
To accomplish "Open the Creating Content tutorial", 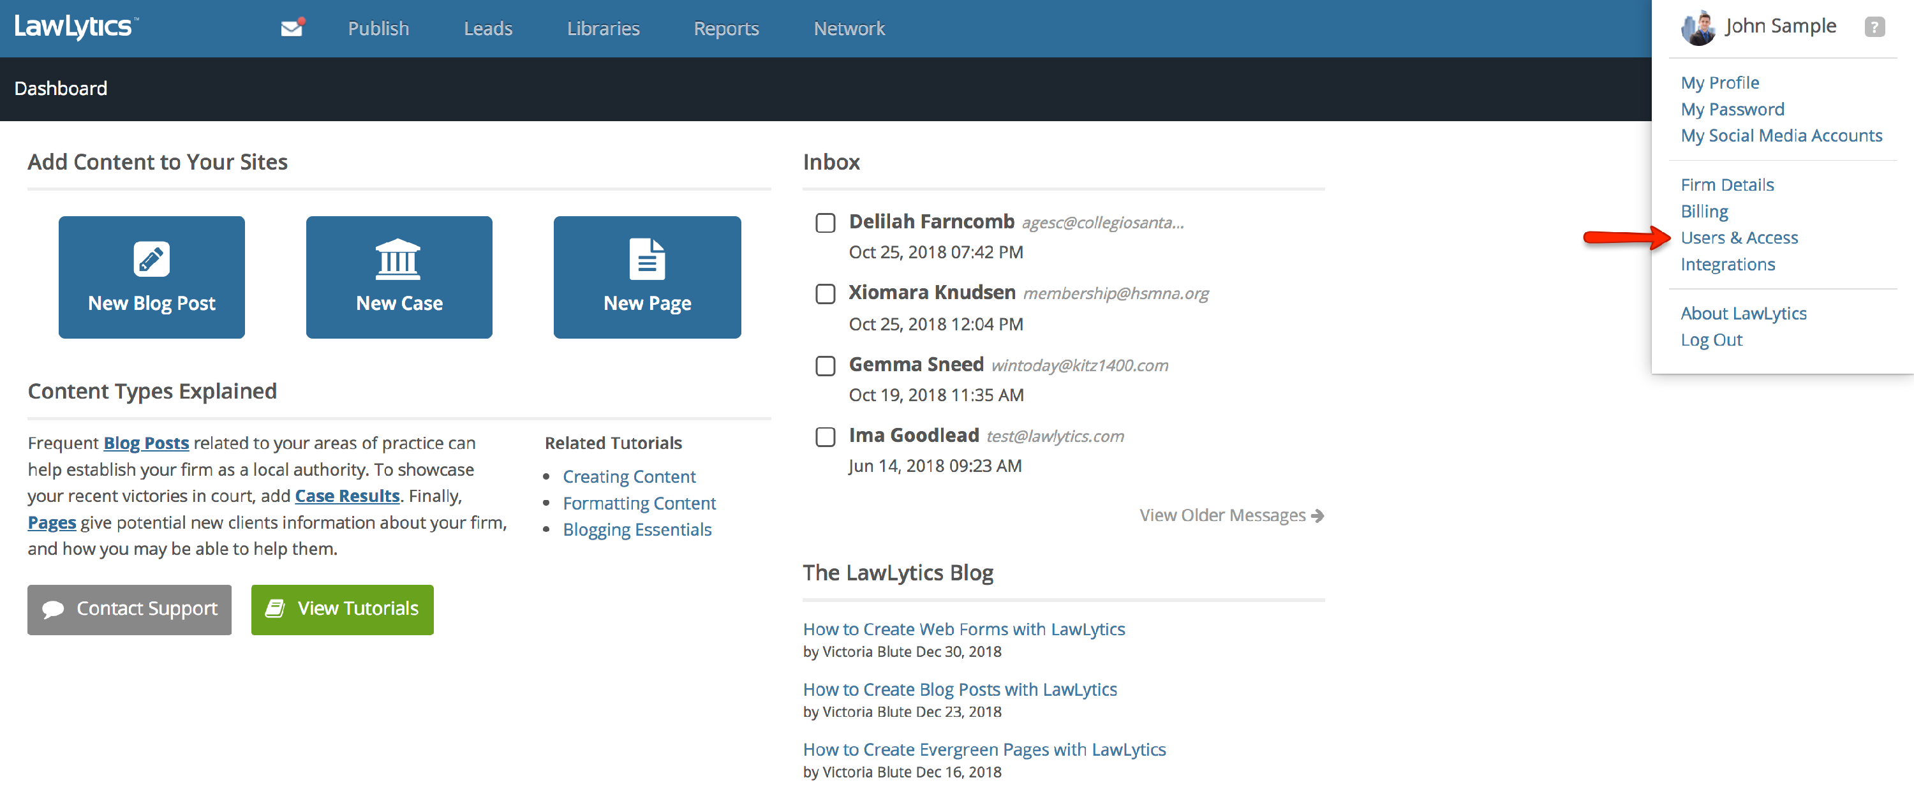I will tap(628, 476).
